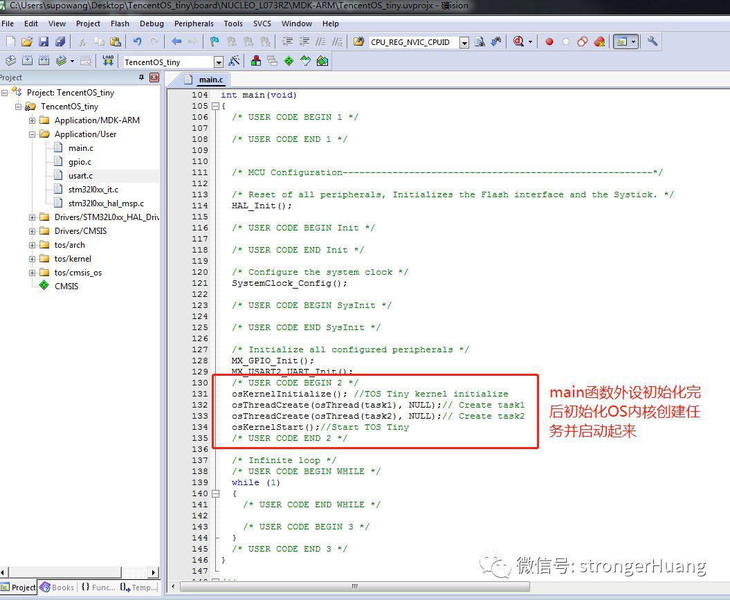Build the target files
The image size is (730, 600).
(28, 60)
